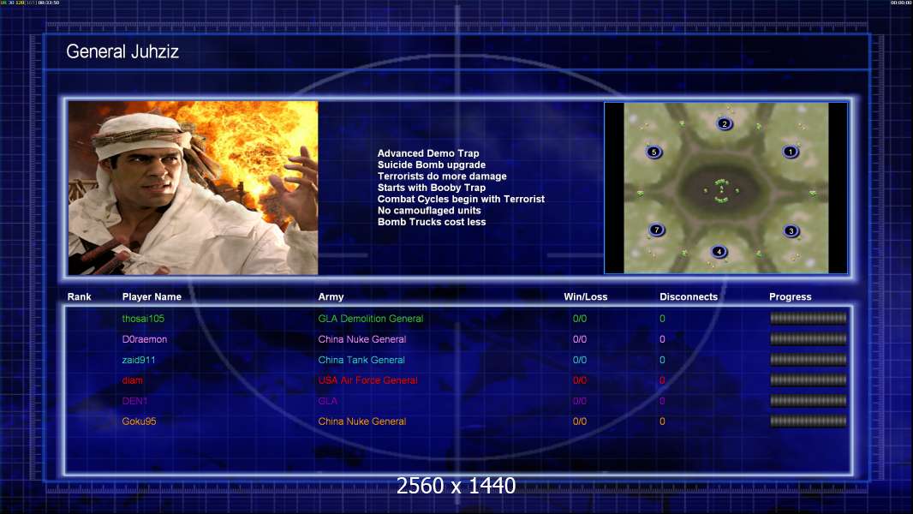Click D0raemon's China Nuke General army
Screen dimensions: 913x514
362,339
